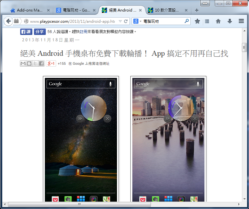Click the vertical scrollbar thumb
Screen dimensions: 249x209
click(244, 47)
